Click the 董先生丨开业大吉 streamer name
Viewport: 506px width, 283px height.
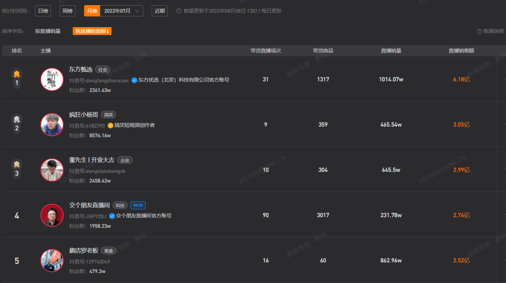92,160
